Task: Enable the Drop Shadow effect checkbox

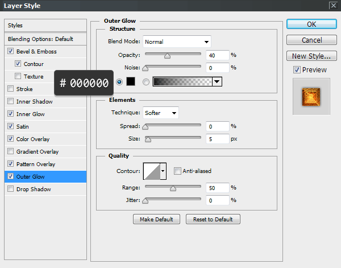Action: click(x=11, y=189)
